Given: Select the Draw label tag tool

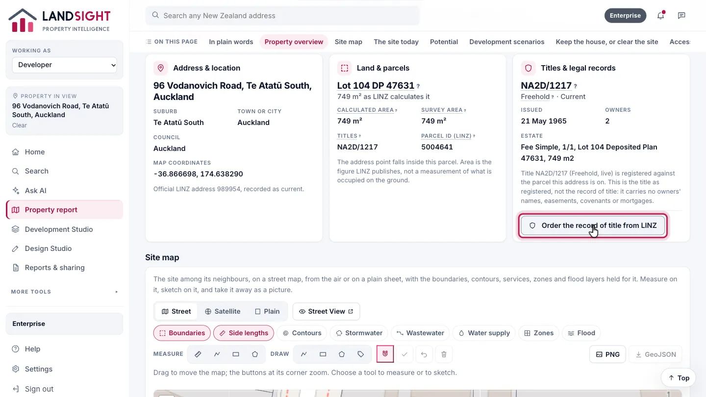Looking at the screenshot, I should pyautogui.click(x=361, y=354).
